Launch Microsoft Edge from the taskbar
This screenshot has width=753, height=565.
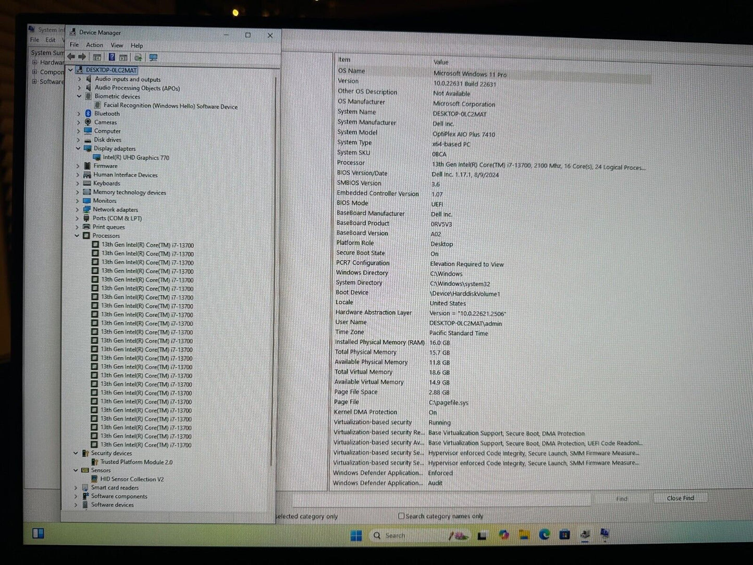545,534
